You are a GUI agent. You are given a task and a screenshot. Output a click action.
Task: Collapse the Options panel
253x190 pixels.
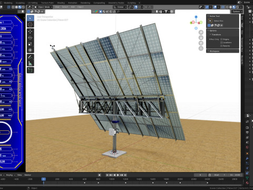[208, 31]
